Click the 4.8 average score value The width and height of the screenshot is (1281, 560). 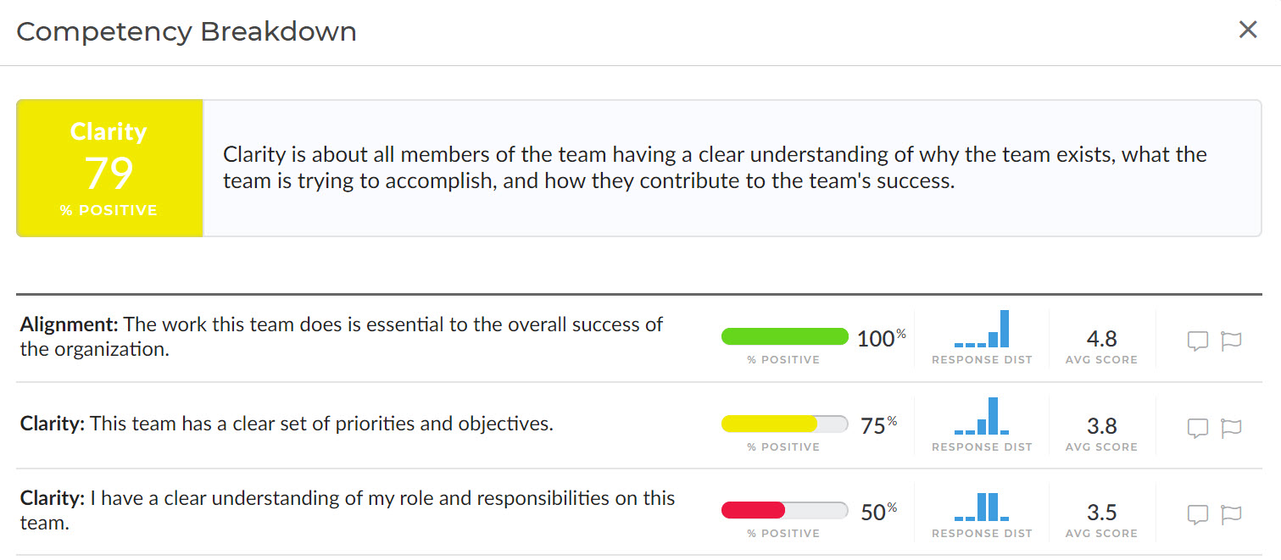[x=1101, y=339]
